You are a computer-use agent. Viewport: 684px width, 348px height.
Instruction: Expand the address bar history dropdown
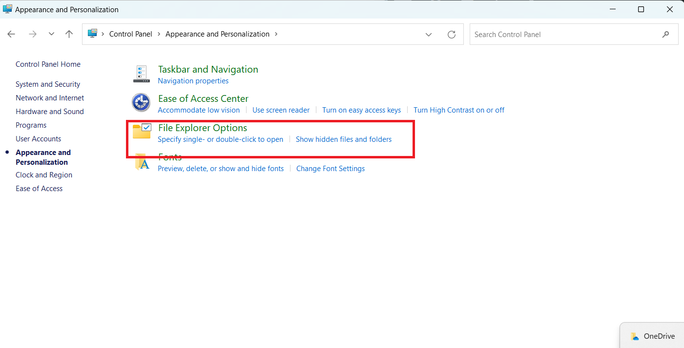pos(429,35)
